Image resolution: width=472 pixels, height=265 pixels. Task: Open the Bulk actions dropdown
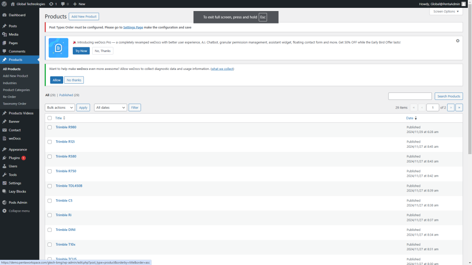point(60,108)
